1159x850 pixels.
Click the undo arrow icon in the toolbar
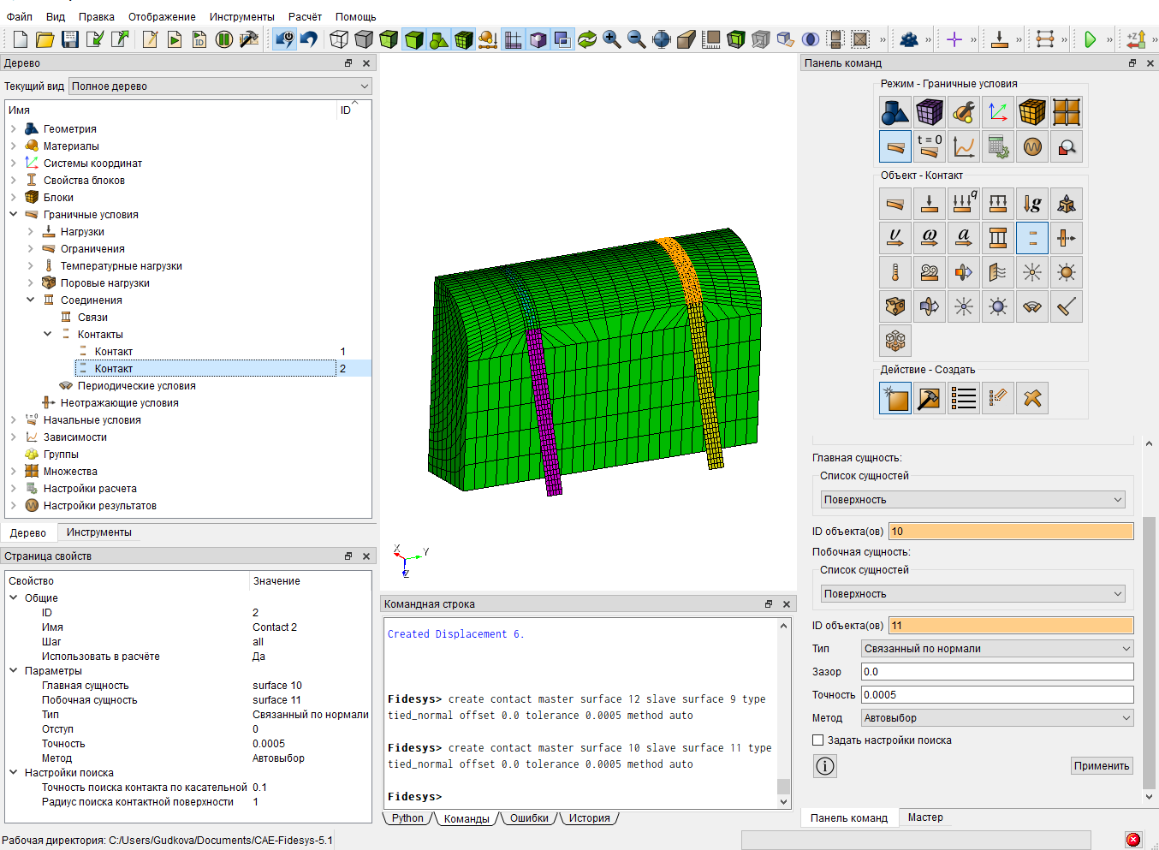(309, 39)
